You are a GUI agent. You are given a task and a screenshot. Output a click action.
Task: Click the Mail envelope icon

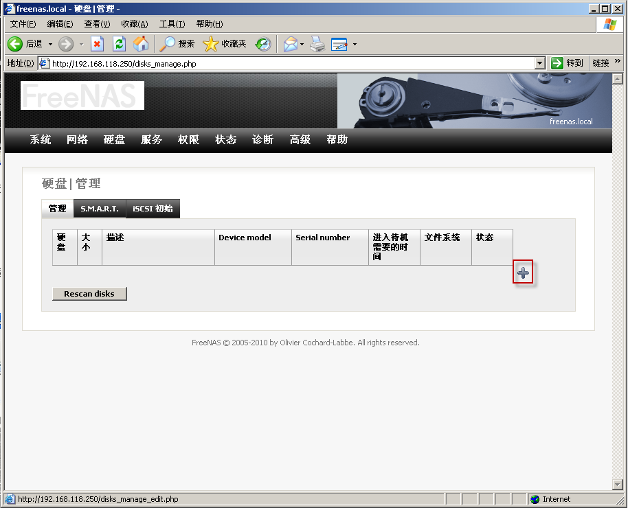point(291,44)
